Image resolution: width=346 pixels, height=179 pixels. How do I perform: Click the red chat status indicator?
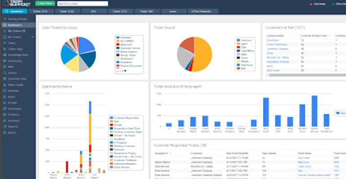point(311,4)
